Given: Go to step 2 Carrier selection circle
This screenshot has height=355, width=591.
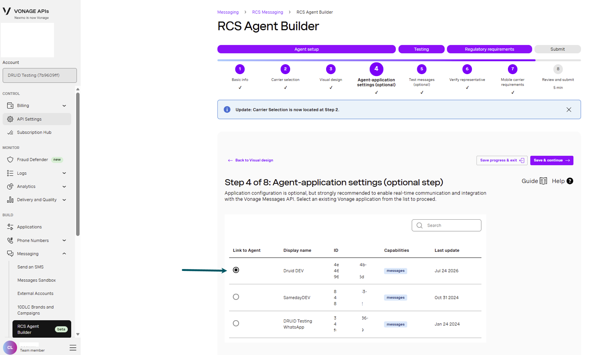Looking at the screenshot, I should (x=285, y=69).
